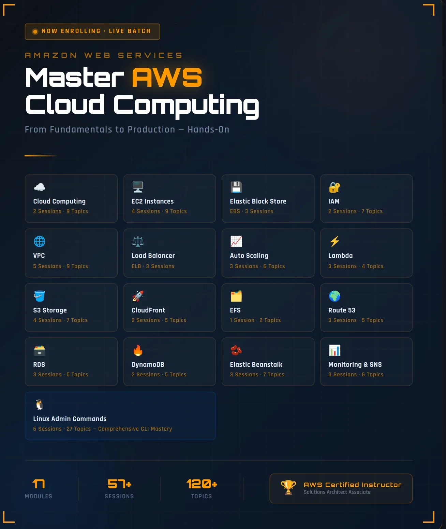Select the EC2 Instances module title
This screenshot has height=529, width=446.
pos(153,201)
